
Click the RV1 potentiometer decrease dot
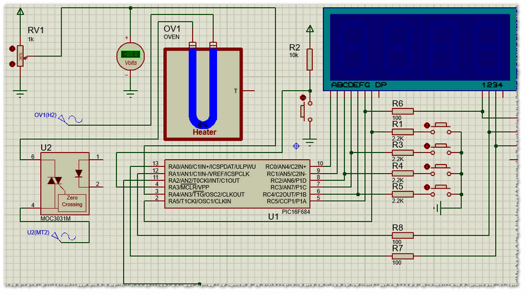point(12,64)
